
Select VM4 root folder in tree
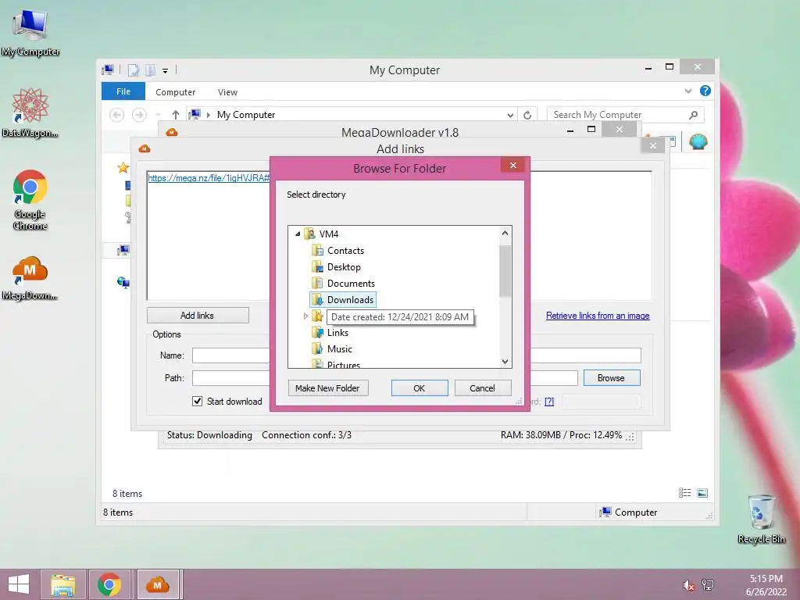[329, 234]
